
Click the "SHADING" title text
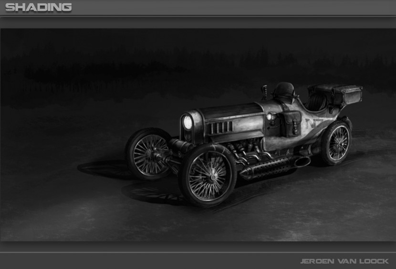38,7
